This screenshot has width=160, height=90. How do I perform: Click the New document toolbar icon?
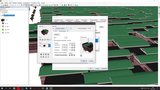coord(2,5)
